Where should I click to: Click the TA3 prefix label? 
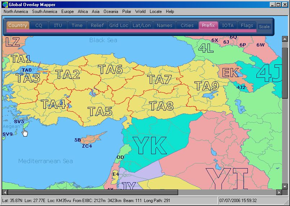click(x=28, y=78)
